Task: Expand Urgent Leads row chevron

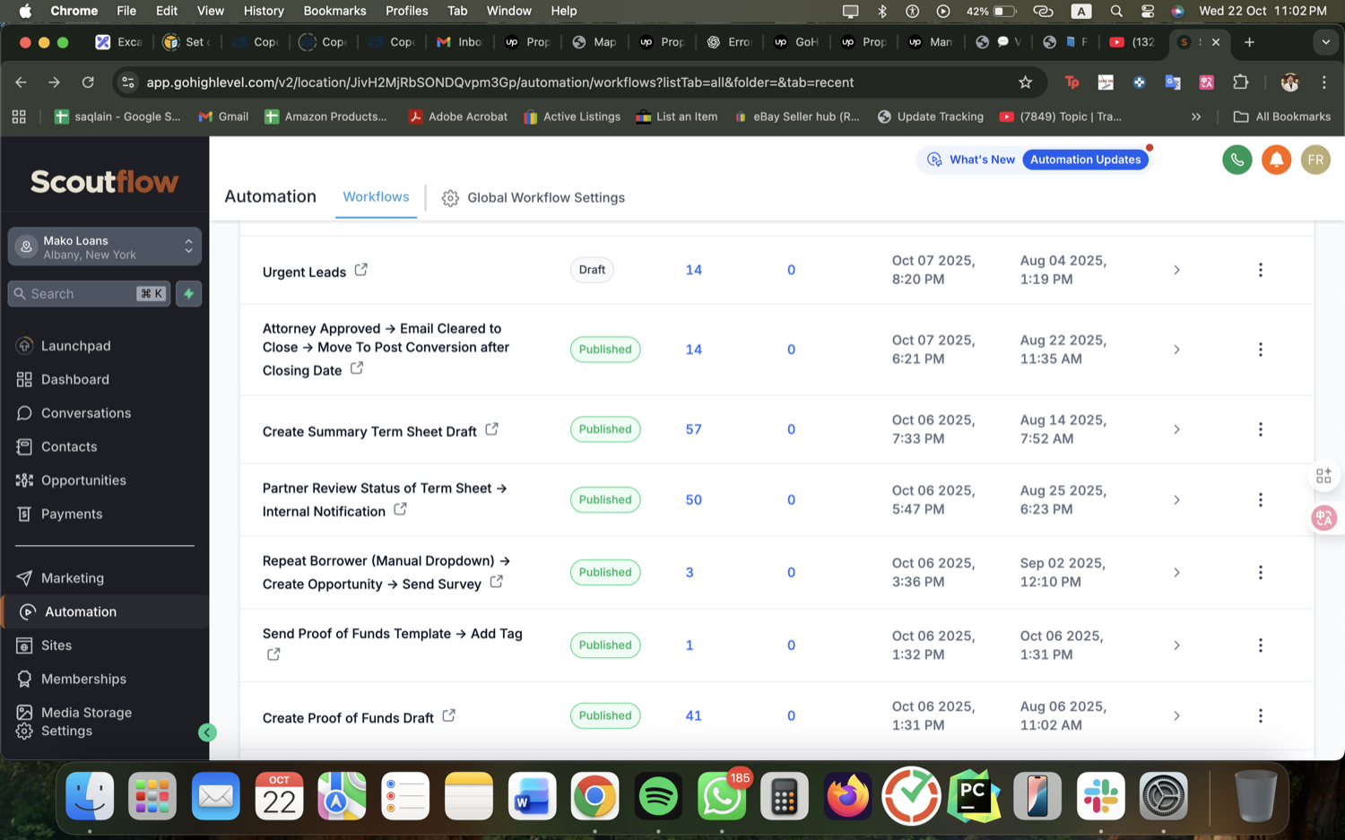Action: tap(1176, 270)
